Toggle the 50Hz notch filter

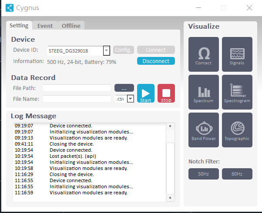[x=204, y=174]
